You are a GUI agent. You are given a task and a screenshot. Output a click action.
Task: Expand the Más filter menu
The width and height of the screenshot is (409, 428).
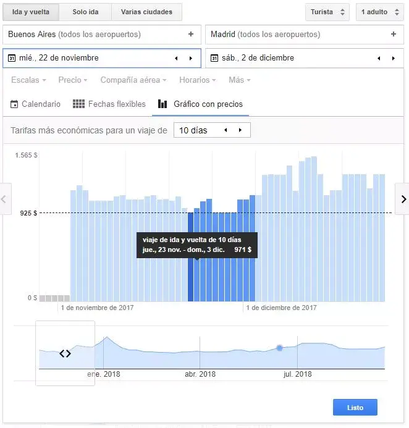[240, 80]
